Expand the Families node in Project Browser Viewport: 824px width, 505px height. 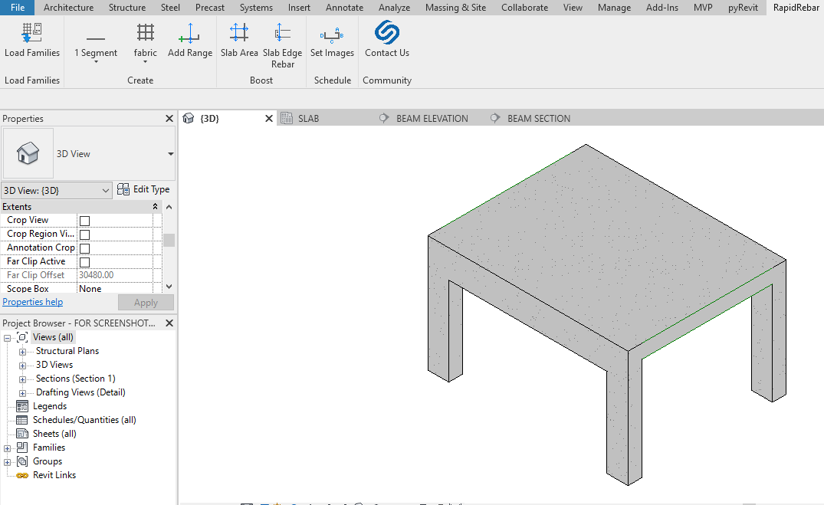[x=8, y=448]
